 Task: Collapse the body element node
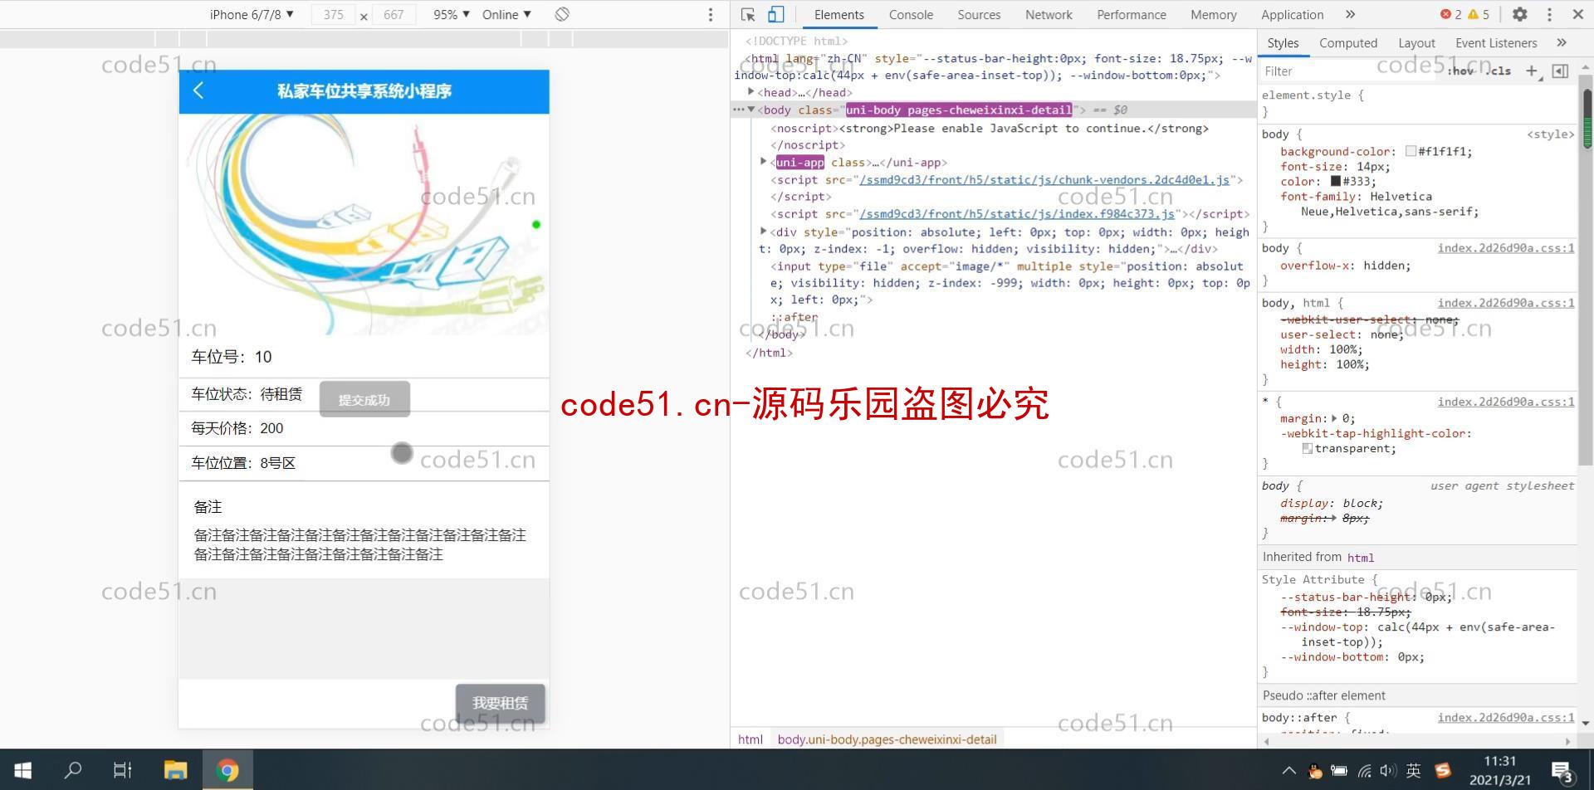[x=751, y=110]
